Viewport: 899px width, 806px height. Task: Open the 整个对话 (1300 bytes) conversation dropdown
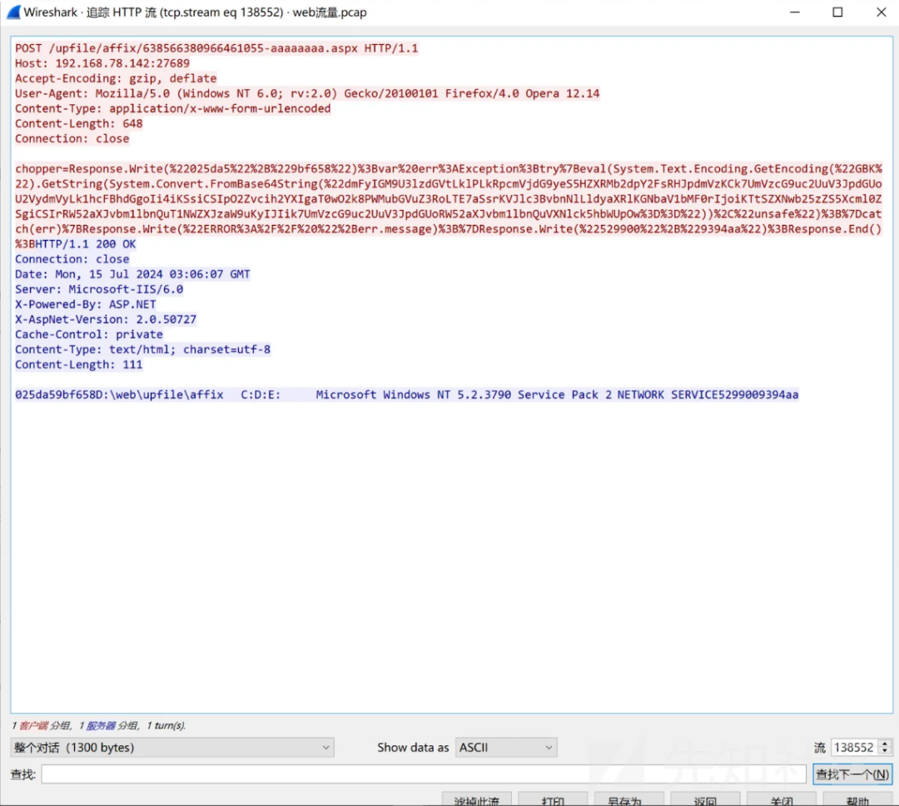(x=172, y=748)
